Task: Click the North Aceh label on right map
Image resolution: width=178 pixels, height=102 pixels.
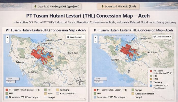Action: [x=152, y=52]
